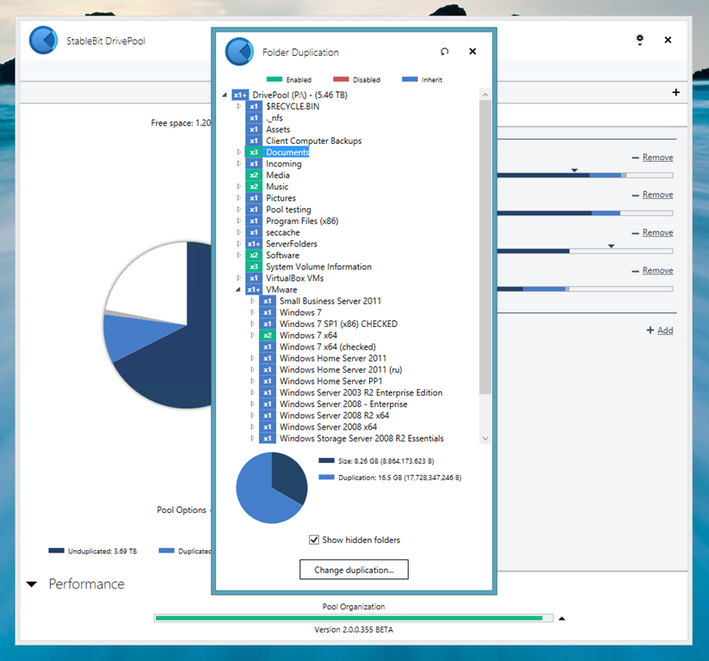The height and width of the screenshot is (661, 709).
Task: Click the refresh icon in Folder Duplication
Action: tap(445, 52)
